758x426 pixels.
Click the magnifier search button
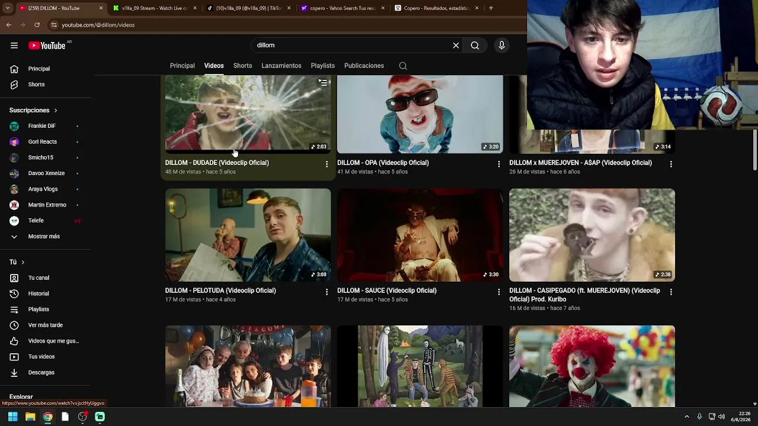(x=475, y=46)
